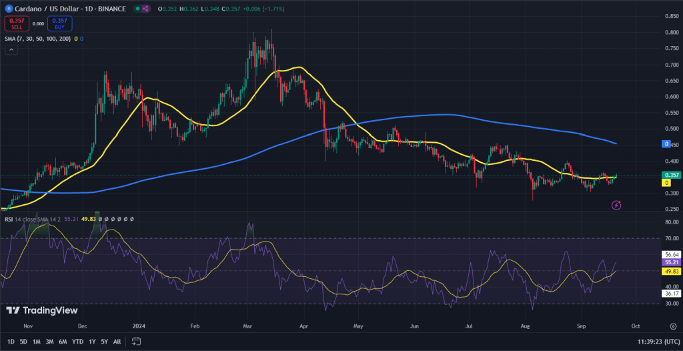
Task: Click the 55.21 RSI value axis label
Action: click(x=670, y=262)
